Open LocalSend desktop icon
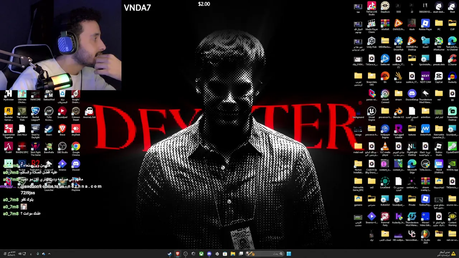The width and height of the screenshot is (459, 258). pyautogui.click(x=385, y=183)
